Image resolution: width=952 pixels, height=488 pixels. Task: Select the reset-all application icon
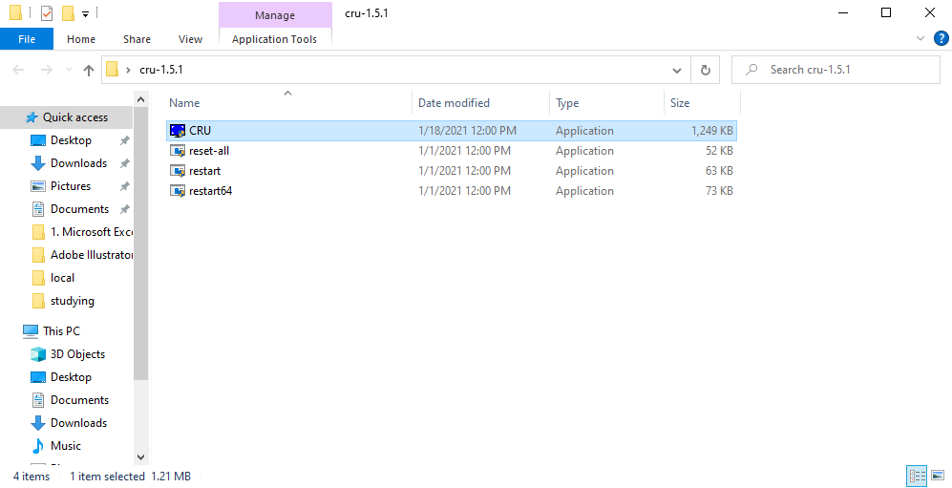point(177,151)
